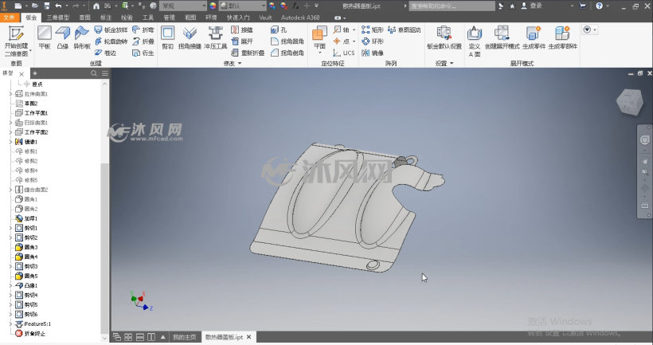
Task: Select the 剪切 (Cut) tool in ribbon
Action: pos(167,37)
